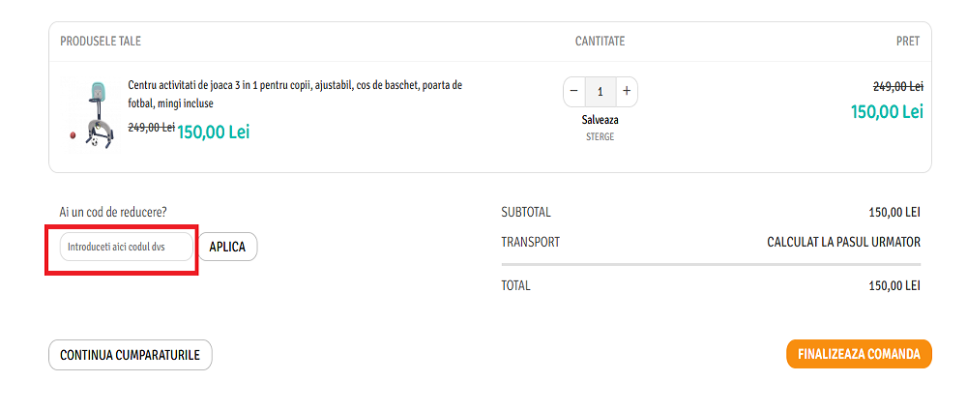Click the PRODUSELE TALE column header
967x411 pixels.
[x=101, y=42]
